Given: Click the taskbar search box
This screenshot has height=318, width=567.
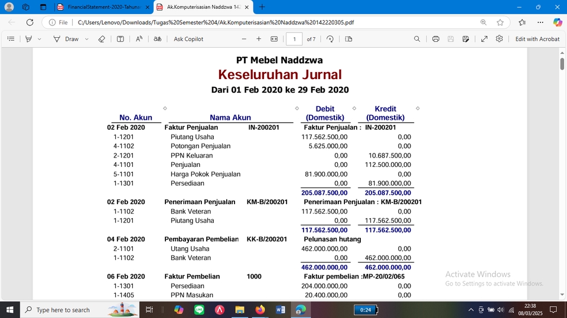Looking at the screenshot, I should tap(80, 310).
